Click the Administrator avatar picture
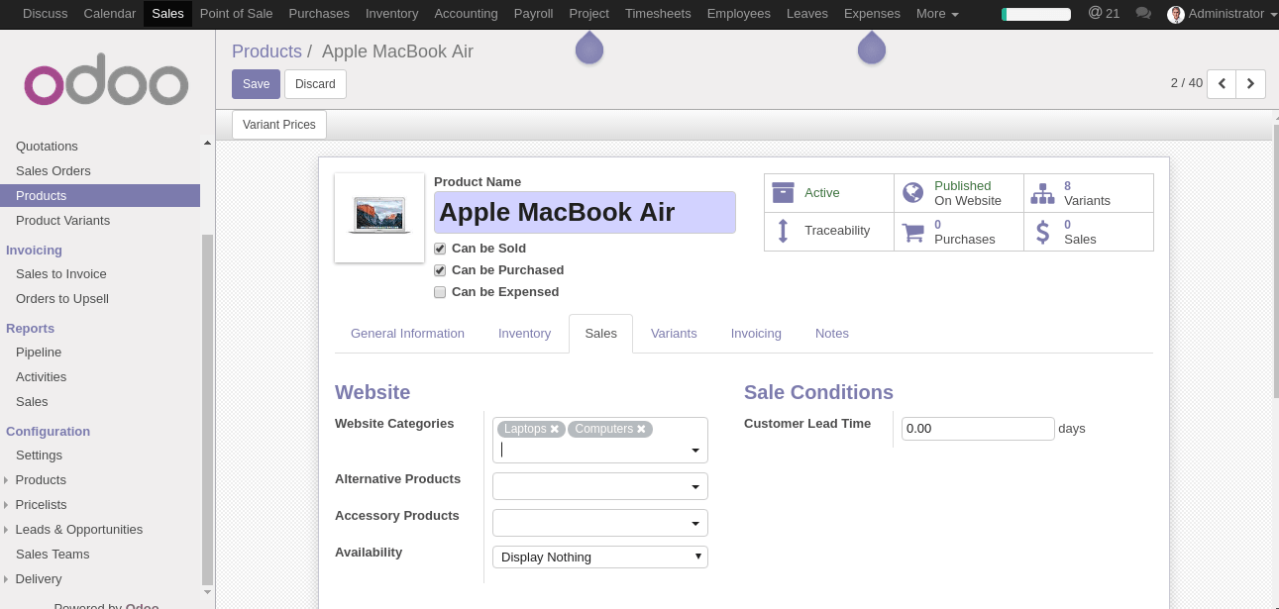The width and height of the screenshot is (1279, 609). pyautogui.click(x=1176, y=14)
